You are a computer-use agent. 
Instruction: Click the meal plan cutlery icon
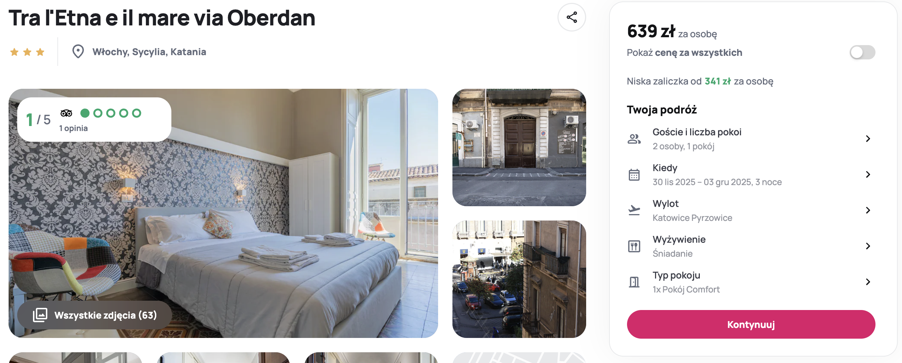(634, 246)
